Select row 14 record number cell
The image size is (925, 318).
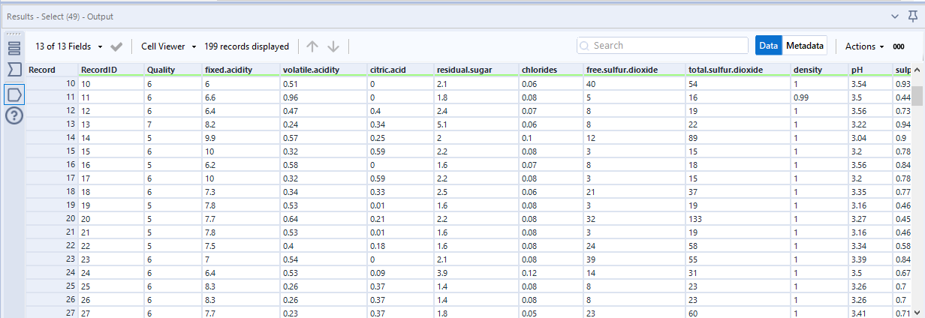[x=51, y=138]
